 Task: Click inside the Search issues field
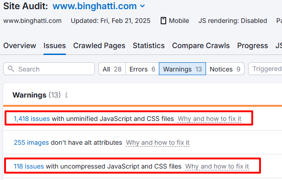49,69
